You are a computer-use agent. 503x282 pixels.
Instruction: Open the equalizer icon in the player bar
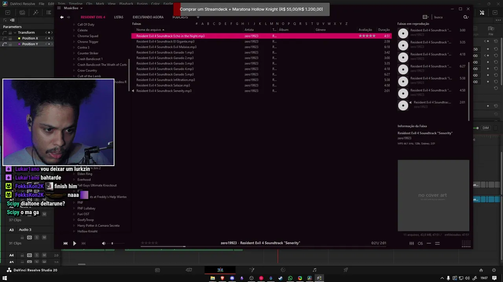[411, 243]
